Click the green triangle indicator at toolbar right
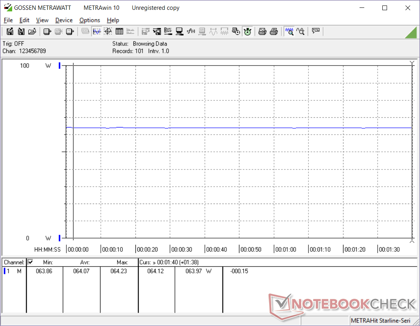Screen dimensions: 420x326 (411, 33)
